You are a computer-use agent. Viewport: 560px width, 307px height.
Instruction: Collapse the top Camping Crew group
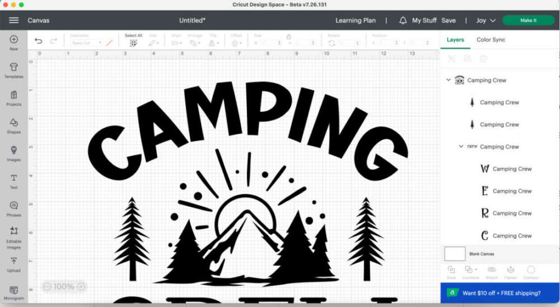point(449,80)
